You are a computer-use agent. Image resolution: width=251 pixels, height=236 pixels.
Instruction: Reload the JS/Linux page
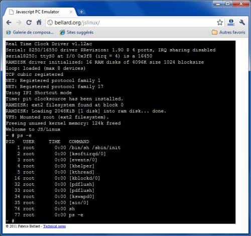click(29, 22)
